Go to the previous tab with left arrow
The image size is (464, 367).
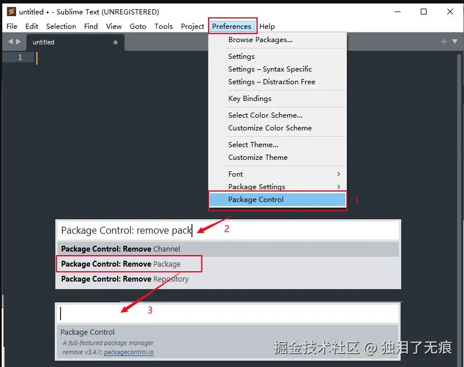pos(10,42)
